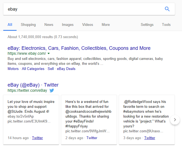
Task: Switch to the News tab
Action: (49, 25)
